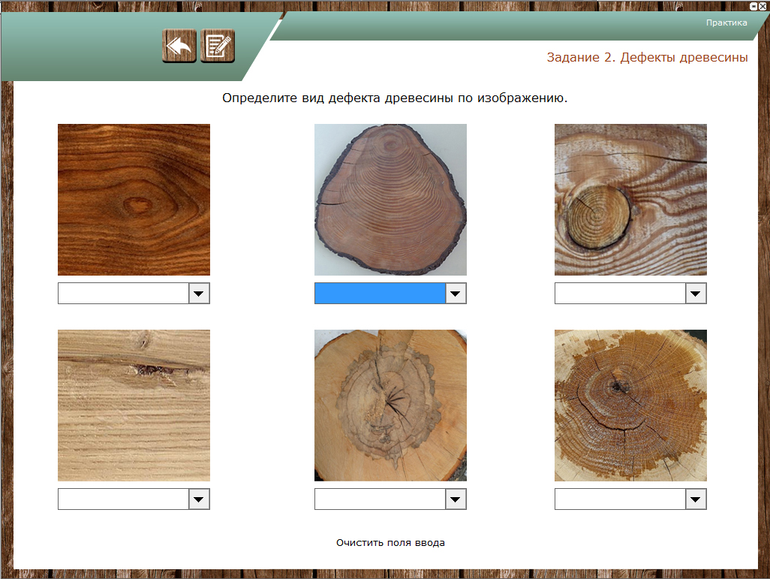Switch to the 'Практика' tab
The image size is (770, 579).
(x=726, y=23)
